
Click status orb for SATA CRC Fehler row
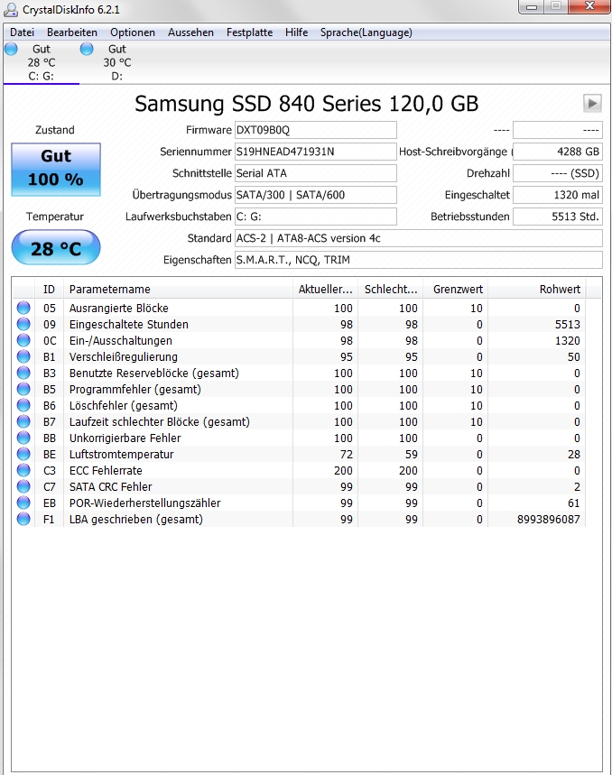[23, 487]
